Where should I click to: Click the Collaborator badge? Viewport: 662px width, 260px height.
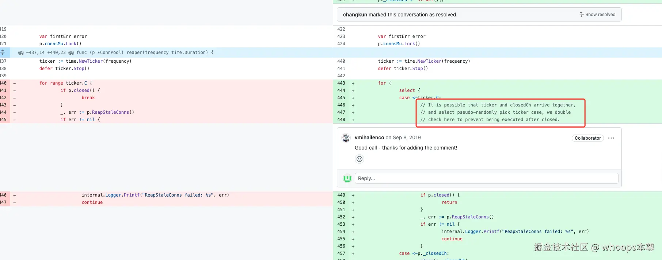(x=587, y=138)
